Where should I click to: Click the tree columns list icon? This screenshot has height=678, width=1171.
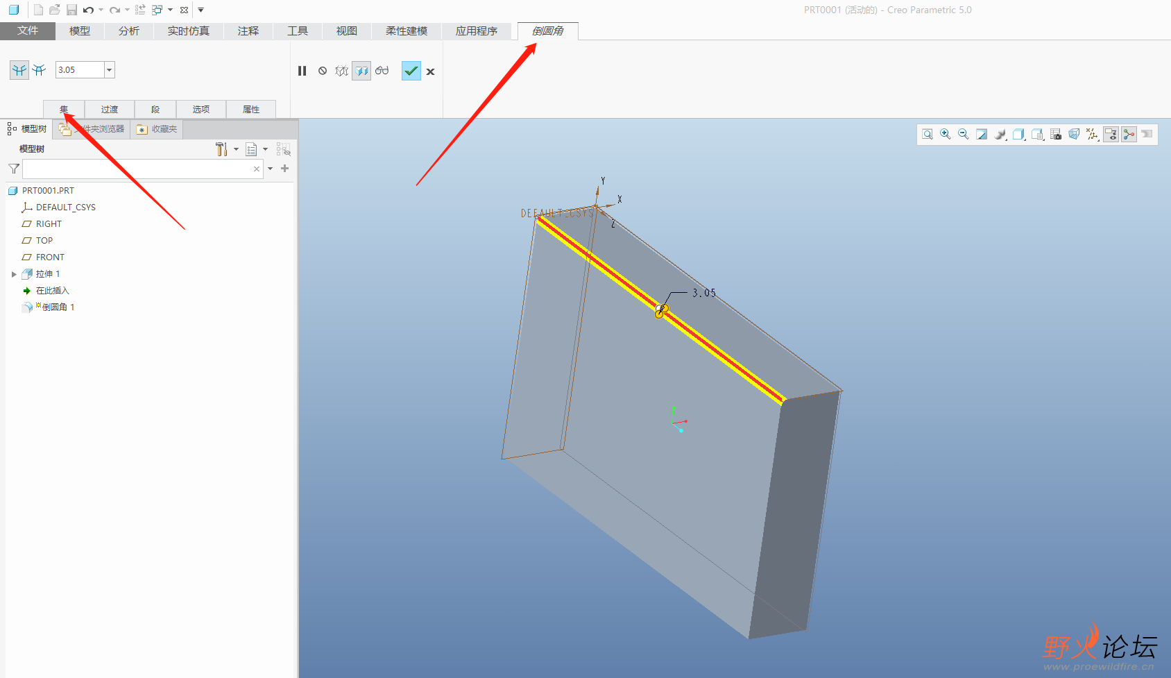(251, 149)
